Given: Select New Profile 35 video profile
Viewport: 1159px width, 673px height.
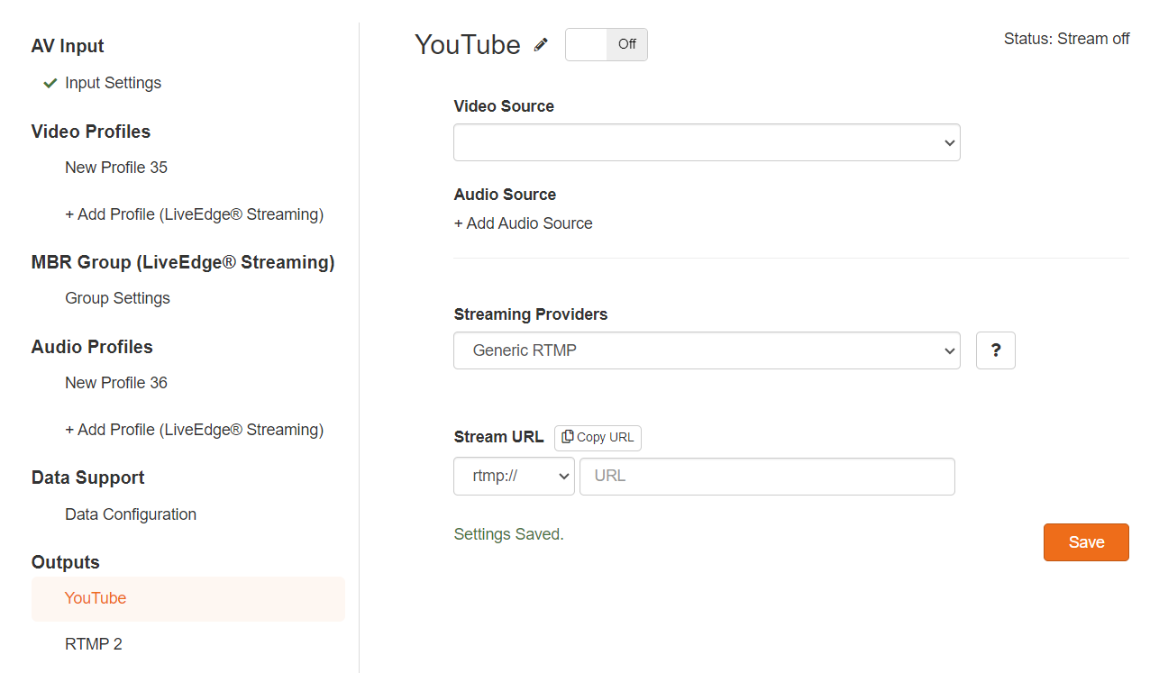Looking at the screenshot, I should [x=116, y=168].
